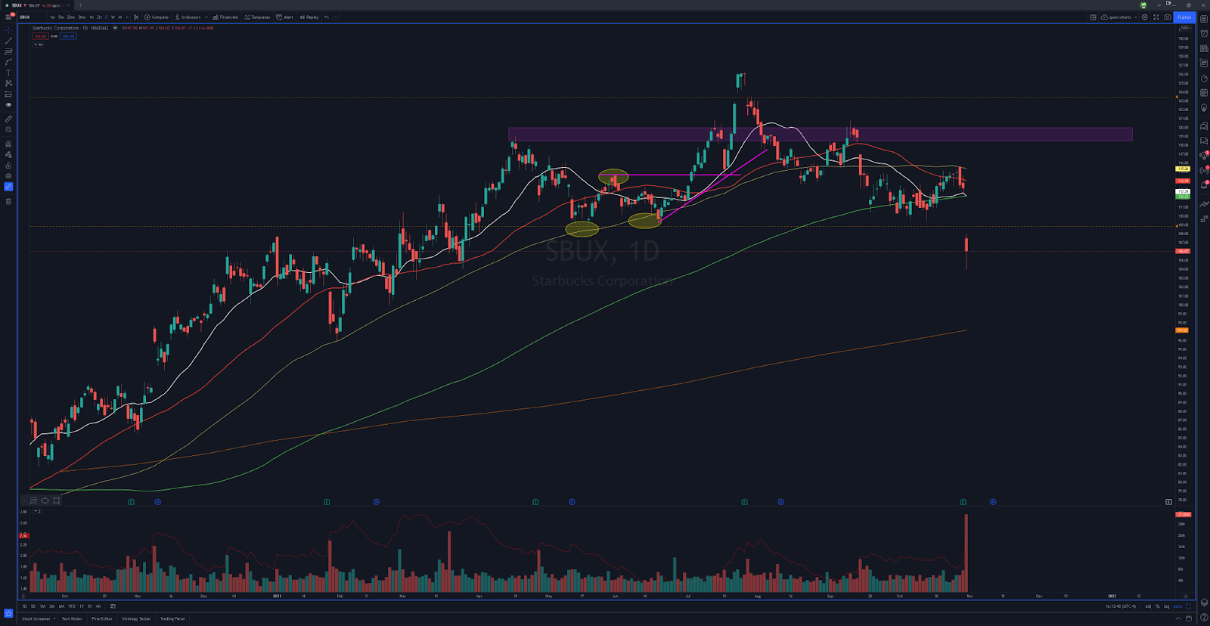This screenshot has width=1210, height=626.
Task: Click the Publish button
Action: tap(1184, 17)
